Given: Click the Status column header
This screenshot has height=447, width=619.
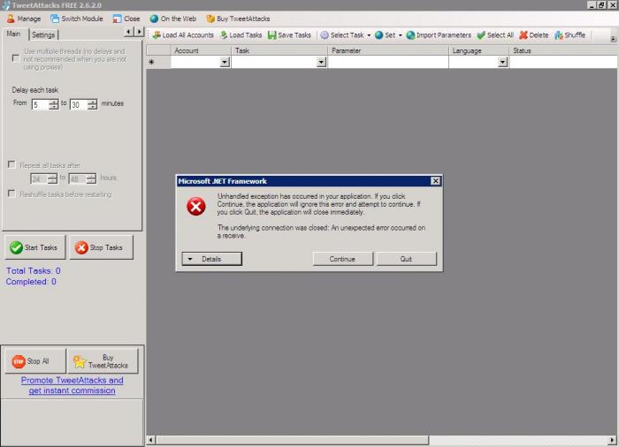Looking at the screenshot, I should 563,50.
